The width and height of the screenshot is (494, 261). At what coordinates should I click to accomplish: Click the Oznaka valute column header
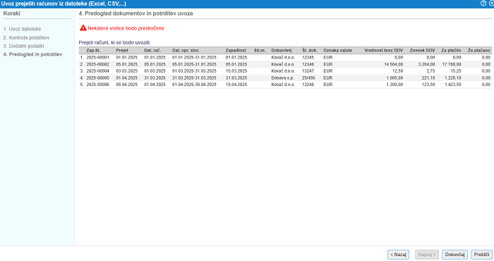[337, 50]
